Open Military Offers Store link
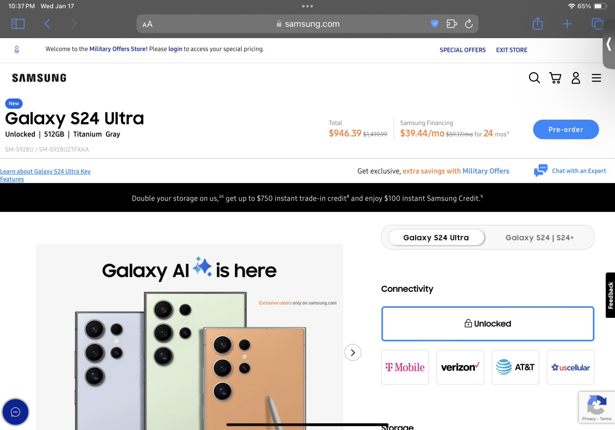The height and width of the screenshot is (430, 615). tap(118, 49)
